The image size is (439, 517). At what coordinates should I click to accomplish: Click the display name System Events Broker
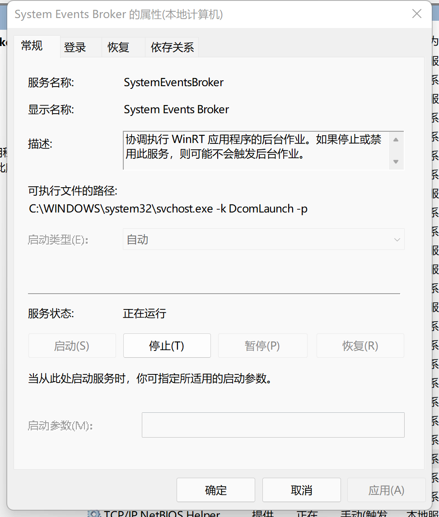176,109
